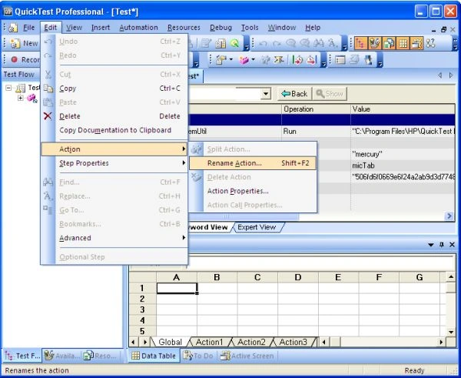This screenshot has width=461, height=378.
Task: Toggle the Available Keywords pane toolbar icon
Action: tap(374, 43)
